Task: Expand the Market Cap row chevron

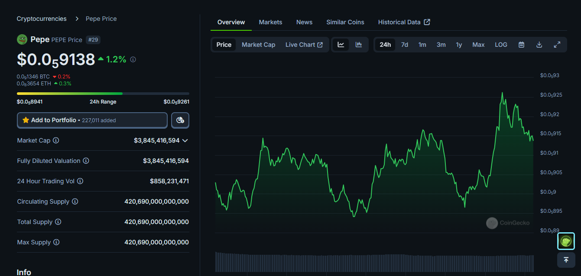Action: coord(185,140)
